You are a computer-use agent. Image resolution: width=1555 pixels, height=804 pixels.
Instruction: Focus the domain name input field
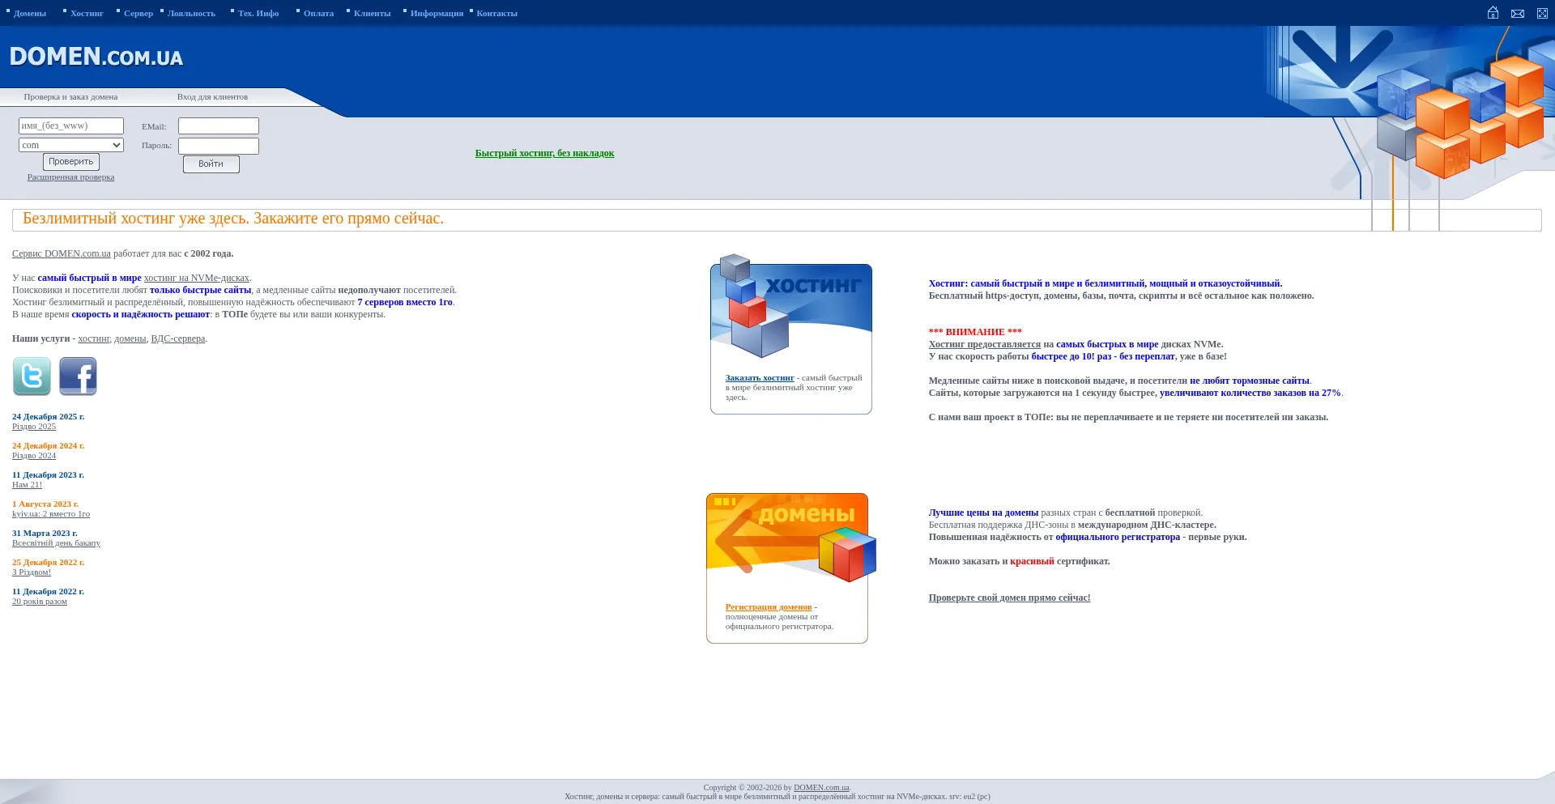pyautogui.click(x=71, y=125)
